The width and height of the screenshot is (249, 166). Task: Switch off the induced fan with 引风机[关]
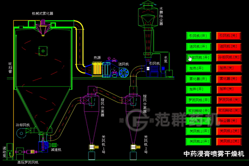(x=229, y=36)
